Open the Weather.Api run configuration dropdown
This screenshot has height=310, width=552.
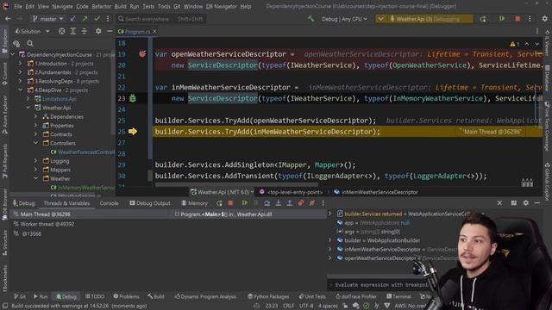pyautogui.click(x=423, y=19)
